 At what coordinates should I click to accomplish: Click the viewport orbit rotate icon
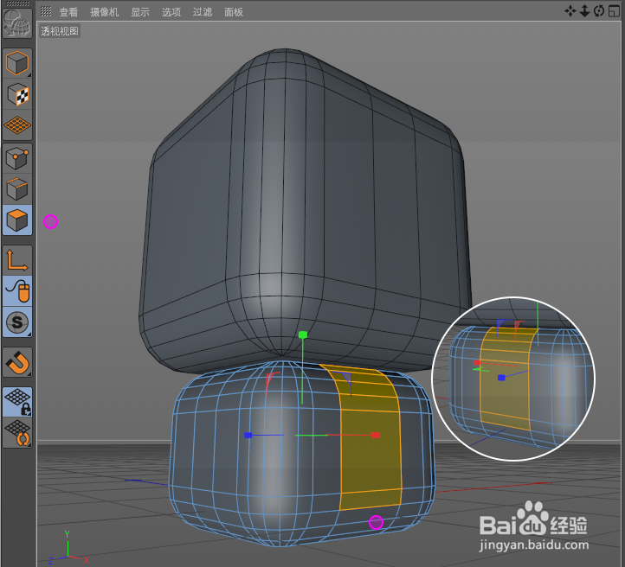pos(599,11)
